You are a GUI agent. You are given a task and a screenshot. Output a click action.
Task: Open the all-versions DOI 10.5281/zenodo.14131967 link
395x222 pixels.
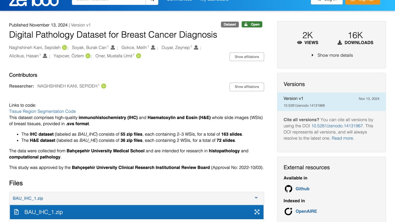click(337, 126)
